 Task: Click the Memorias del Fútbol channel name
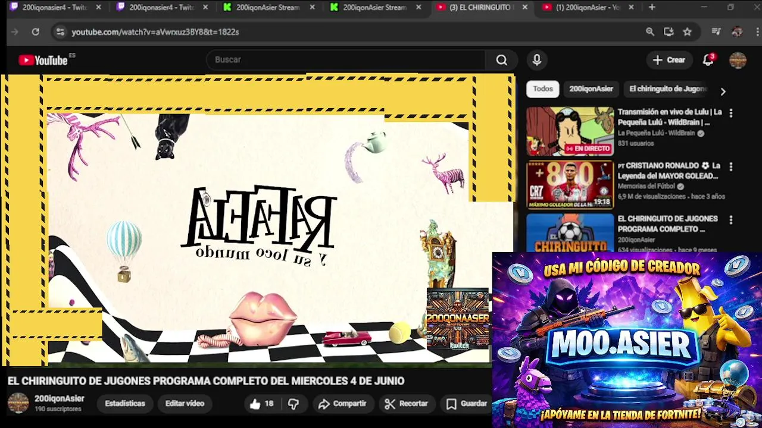647,187
